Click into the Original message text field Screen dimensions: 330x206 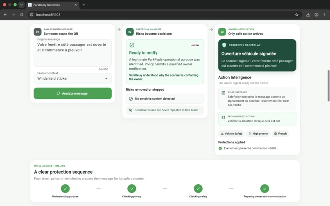point(72,53)
